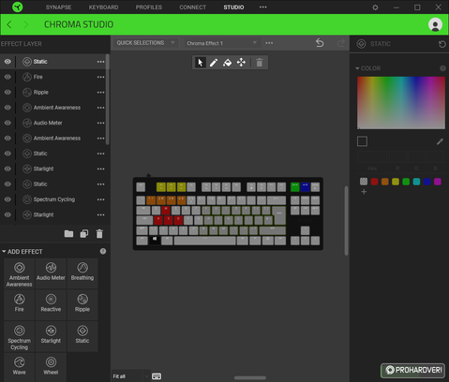Collapse the Add Effect section

pyautogui.click(x=4, y=252)
